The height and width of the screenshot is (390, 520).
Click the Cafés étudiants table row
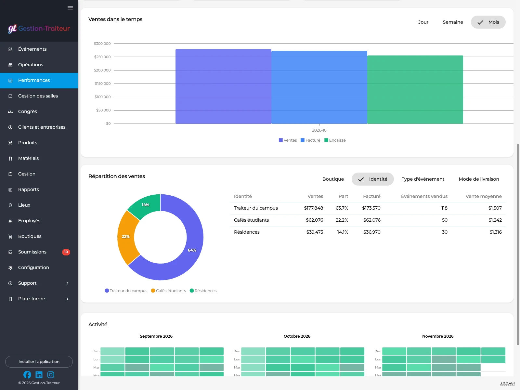point(368,220)
